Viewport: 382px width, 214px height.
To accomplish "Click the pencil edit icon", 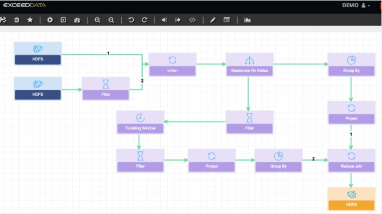I will tap(212, 20).
